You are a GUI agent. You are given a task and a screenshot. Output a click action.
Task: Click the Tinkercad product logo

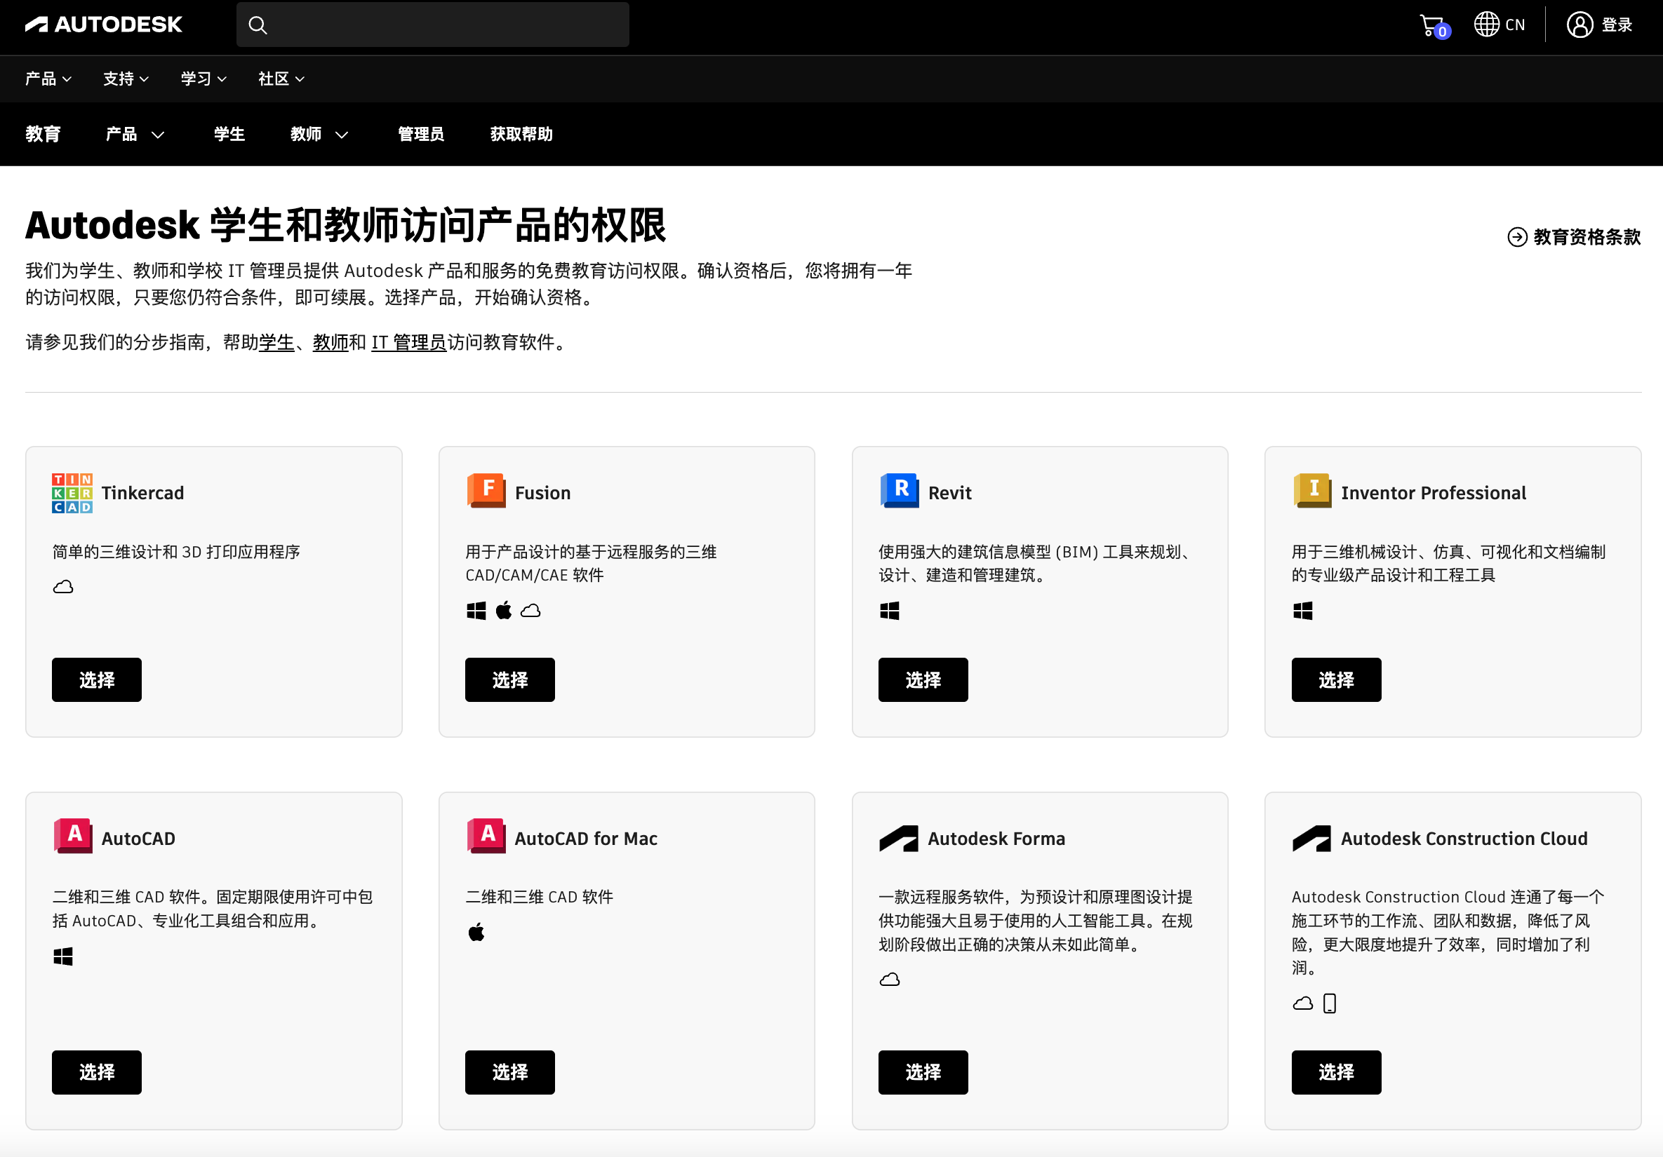click(x=72, y=493)
